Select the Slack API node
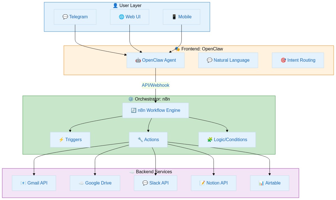The width and height of the screenshot is (336, 200). (155, 183)
